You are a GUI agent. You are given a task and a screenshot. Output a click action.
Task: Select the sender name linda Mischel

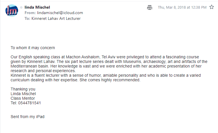point(37,7)
